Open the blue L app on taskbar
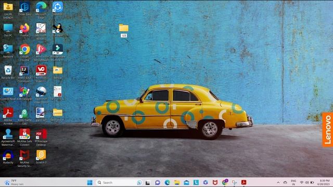Screen dimensions: 333x187 196,182
